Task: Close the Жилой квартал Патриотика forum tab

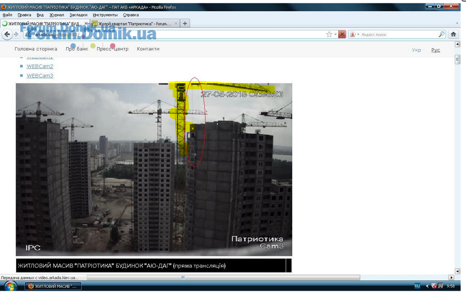Action: click(176, 23)
